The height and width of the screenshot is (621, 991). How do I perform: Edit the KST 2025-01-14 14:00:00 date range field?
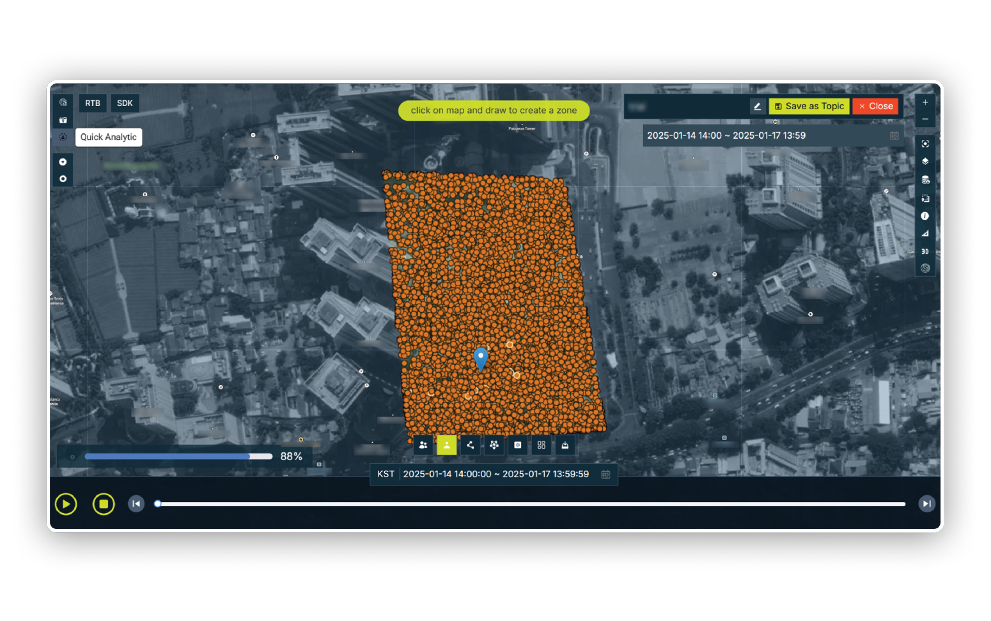tap(496, 474)
